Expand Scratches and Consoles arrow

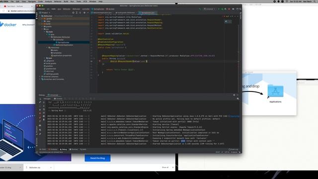pyautogui.click(x=40, y=80)
